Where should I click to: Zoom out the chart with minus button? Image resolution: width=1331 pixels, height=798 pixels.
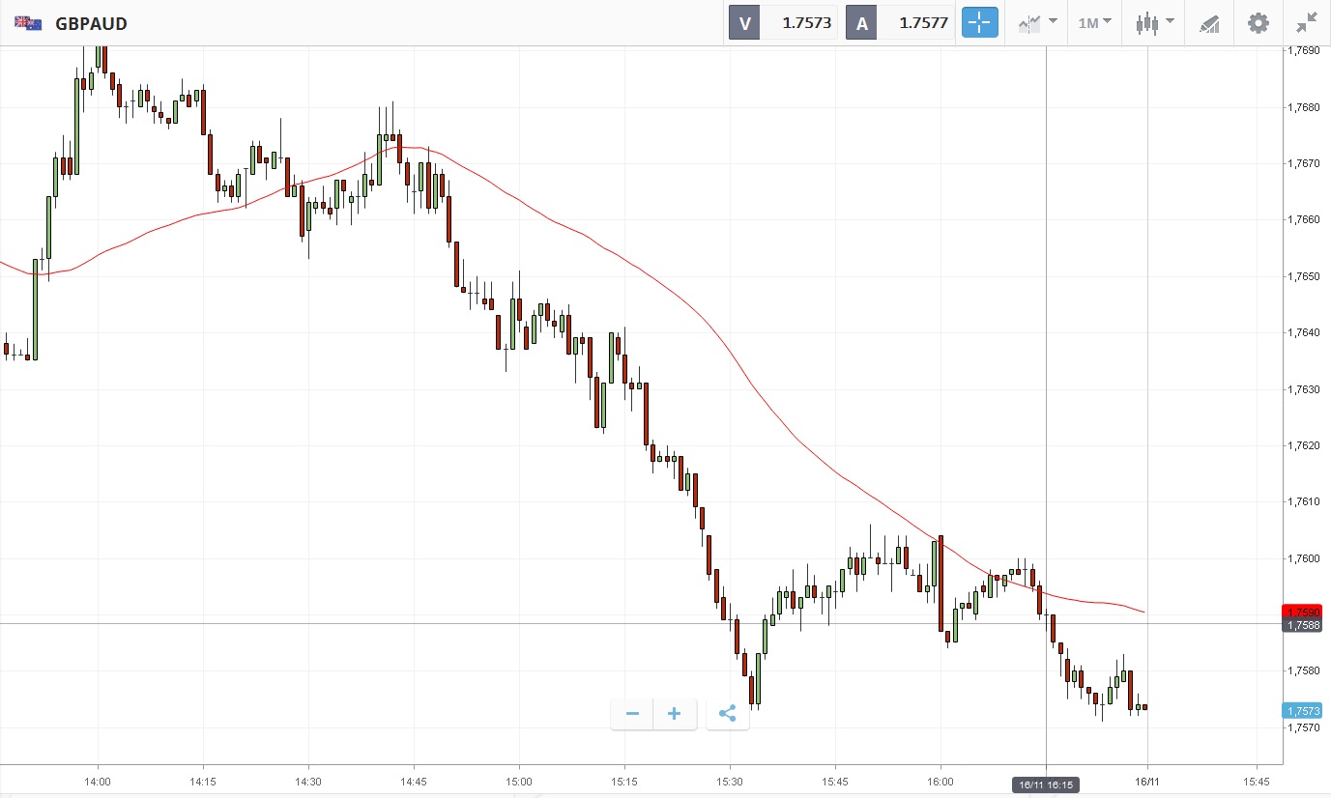tap(632, 714)
